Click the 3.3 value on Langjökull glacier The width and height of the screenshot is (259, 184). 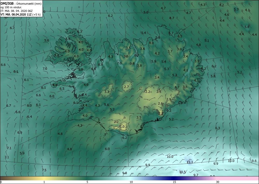click(x=107, y=92)
